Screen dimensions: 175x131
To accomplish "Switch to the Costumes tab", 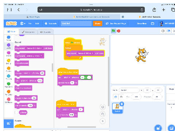I will point(28,32).
